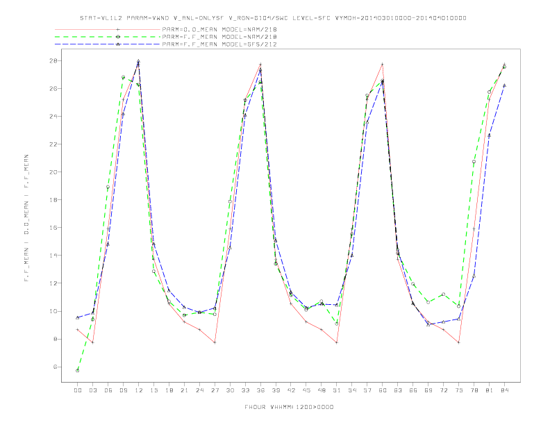Click x-axis tick label 45

click(306, 390)
